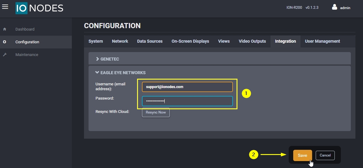Expand the Genetec section
Image resolution: width=363 pixels, height=168 pixels.
(x=108, y=59)
